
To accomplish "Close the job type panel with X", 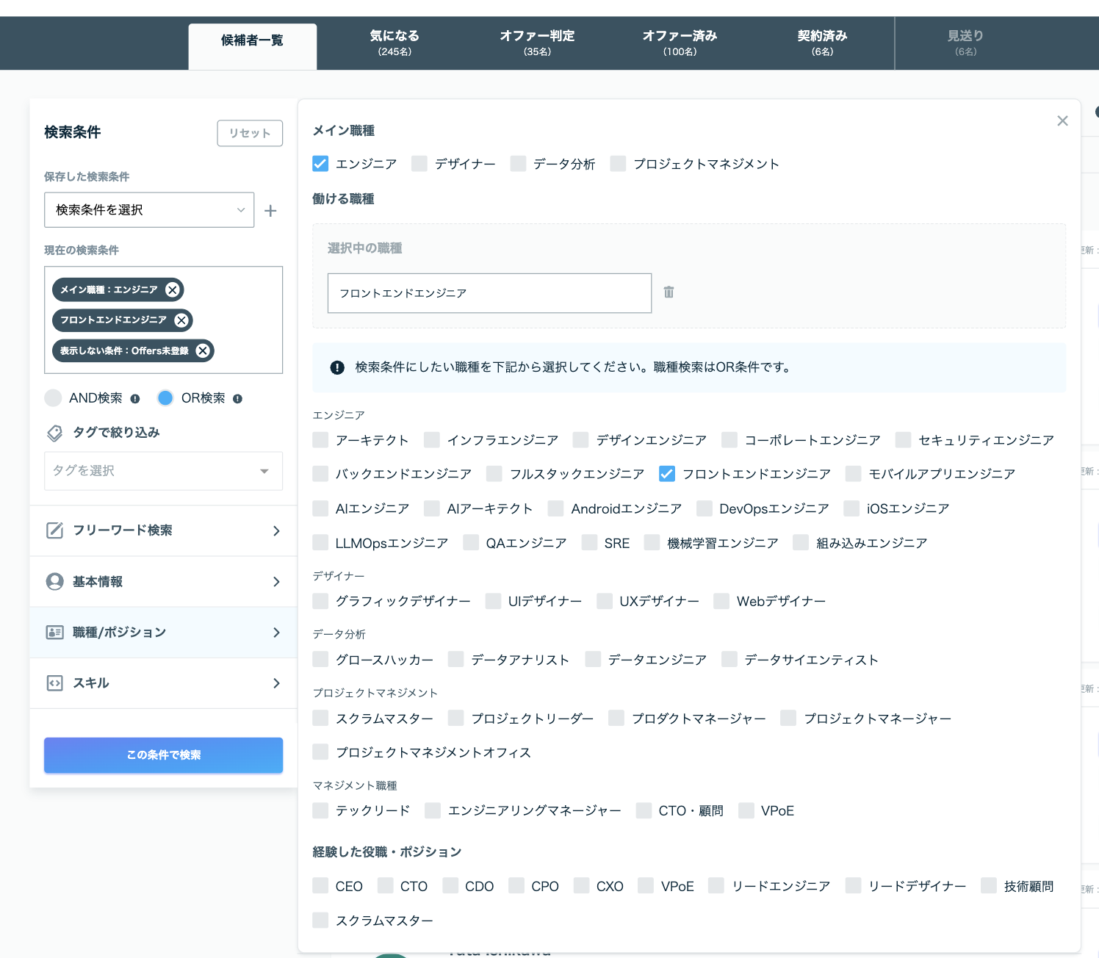I will 1062,121.
